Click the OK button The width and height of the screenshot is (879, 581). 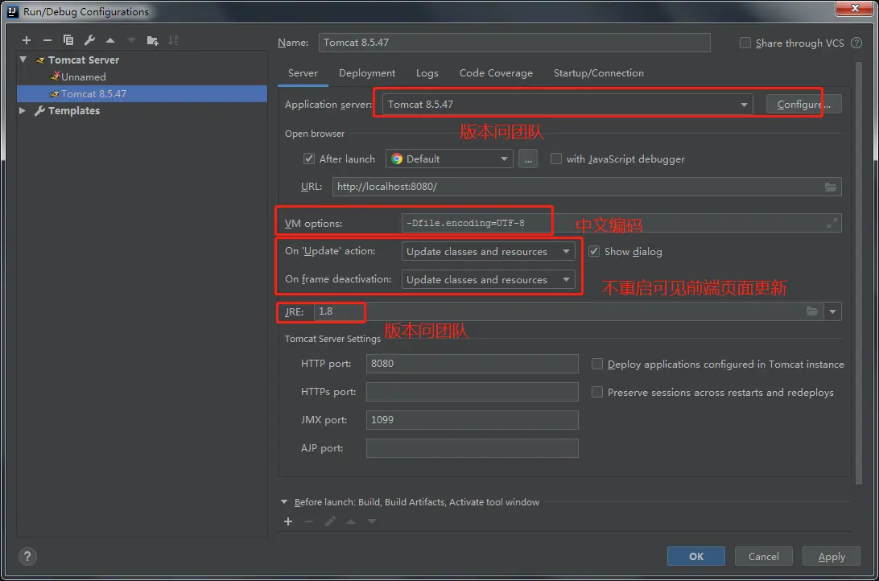click(x=696, y=556)
